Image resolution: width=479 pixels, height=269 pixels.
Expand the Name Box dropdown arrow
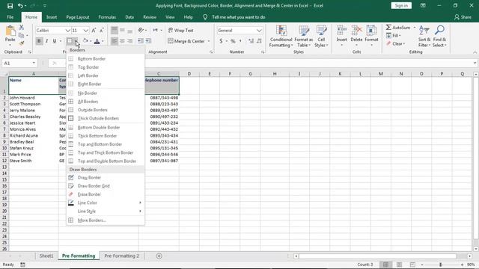[34, 63]
